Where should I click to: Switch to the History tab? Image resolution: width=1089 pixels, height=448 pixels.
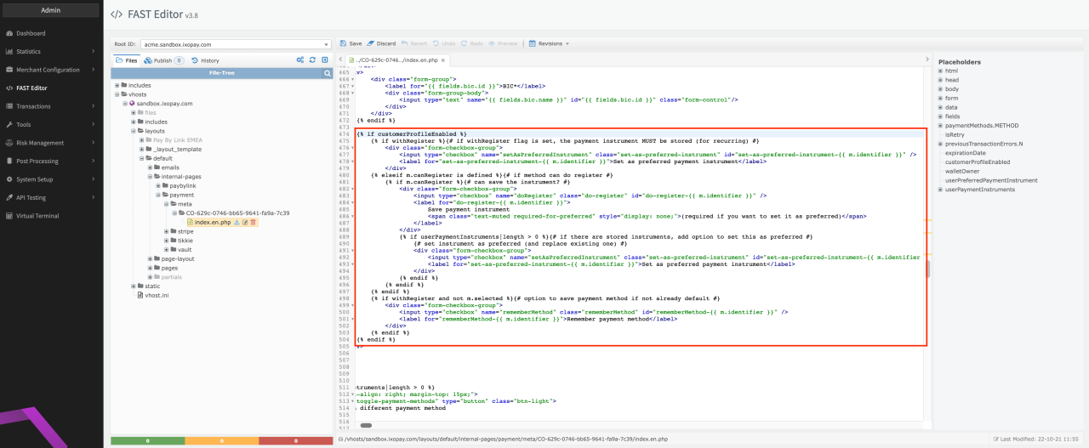pyautogui.click(x=205, y=60)
